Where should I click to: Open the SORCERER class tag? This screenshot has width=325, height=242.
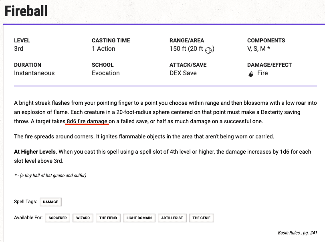[x=58, y=218]
